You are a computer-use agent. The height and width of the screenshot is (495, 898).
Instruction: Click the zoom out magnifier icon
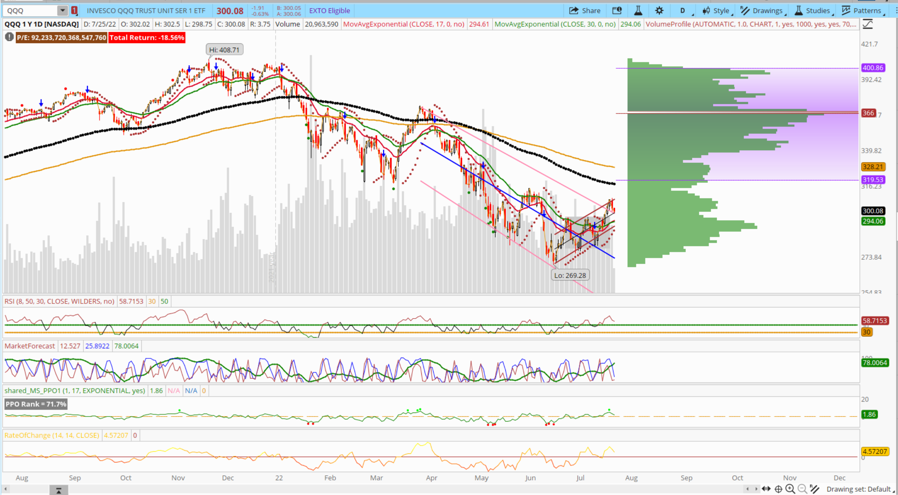(x=802, y=489)
